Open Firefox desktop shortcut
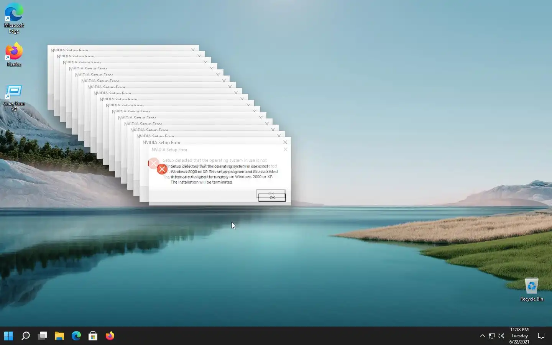This screenshot has width=552, height=345. coord(14,55)
